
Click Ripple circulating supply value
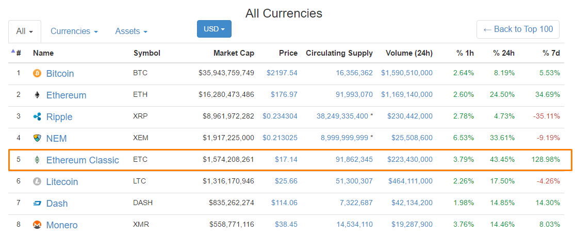(x=342, y=116)
